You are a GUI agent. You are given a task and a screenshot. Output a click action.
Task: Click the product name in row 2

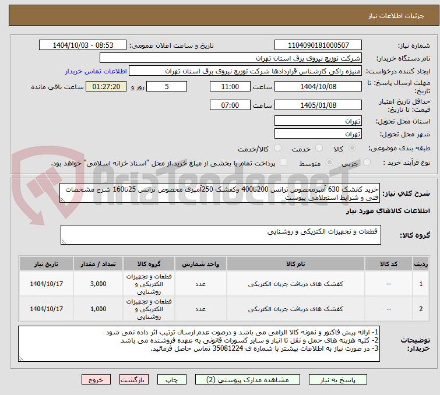295,309
